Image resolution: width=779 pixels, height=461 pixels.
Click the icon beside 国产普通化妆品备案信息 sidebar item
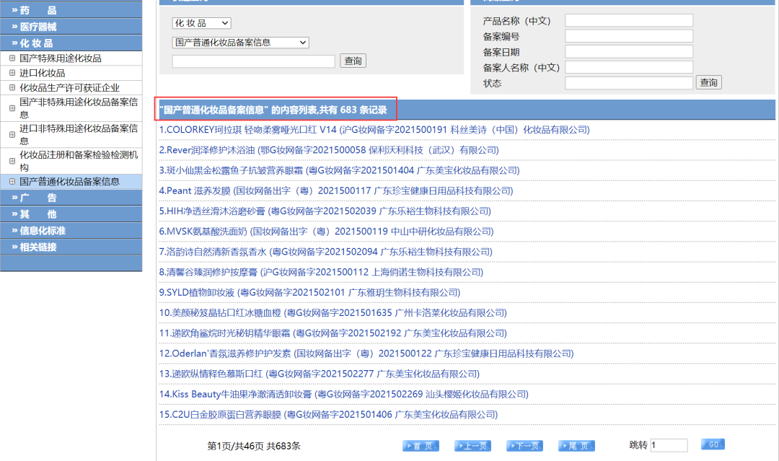tap(12, 182)
